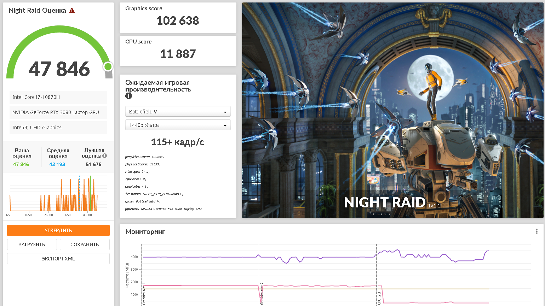Click the green score gauge knob

(x=108, y=66)
